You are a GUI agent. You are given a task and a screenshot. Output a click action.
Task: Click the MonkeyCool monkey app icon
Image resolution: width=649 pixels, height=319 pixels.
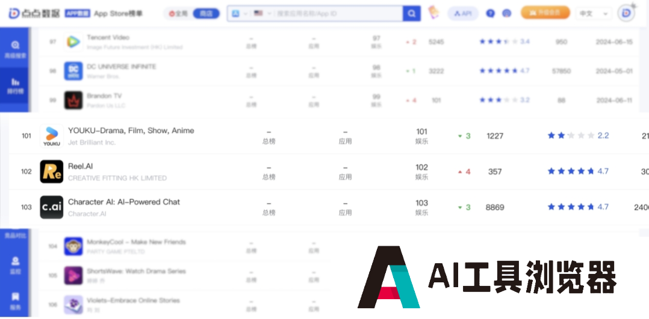pos(73,246)
